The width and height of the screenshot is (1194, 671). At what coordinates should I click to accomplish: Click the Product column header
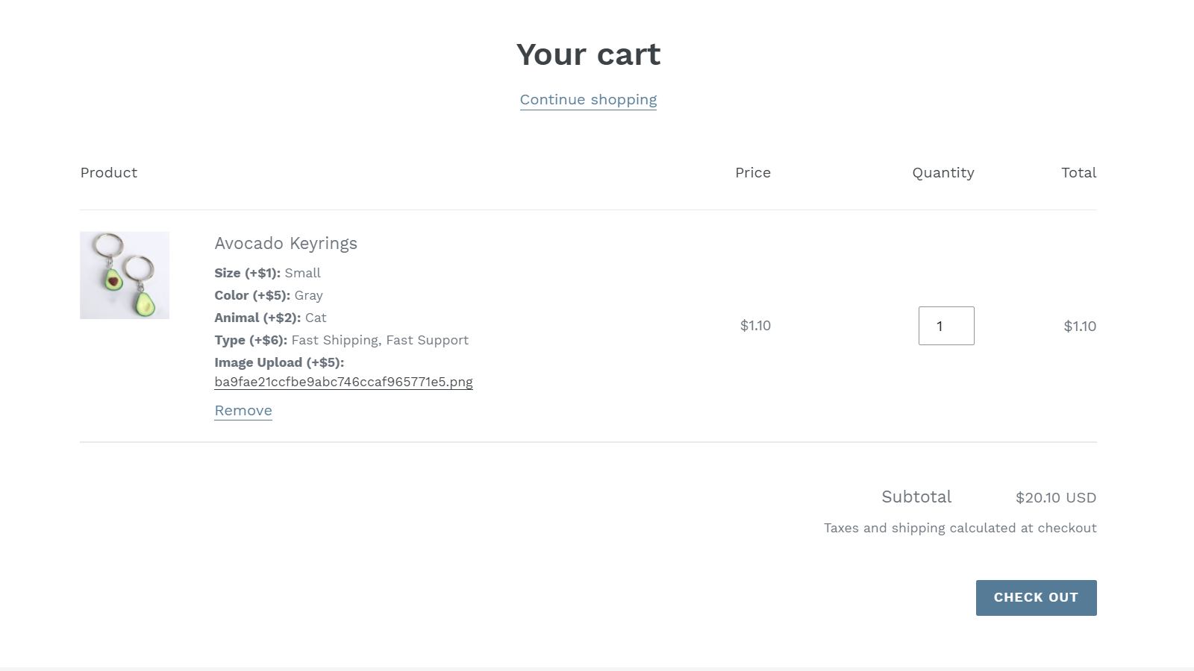tap(108, 172)
